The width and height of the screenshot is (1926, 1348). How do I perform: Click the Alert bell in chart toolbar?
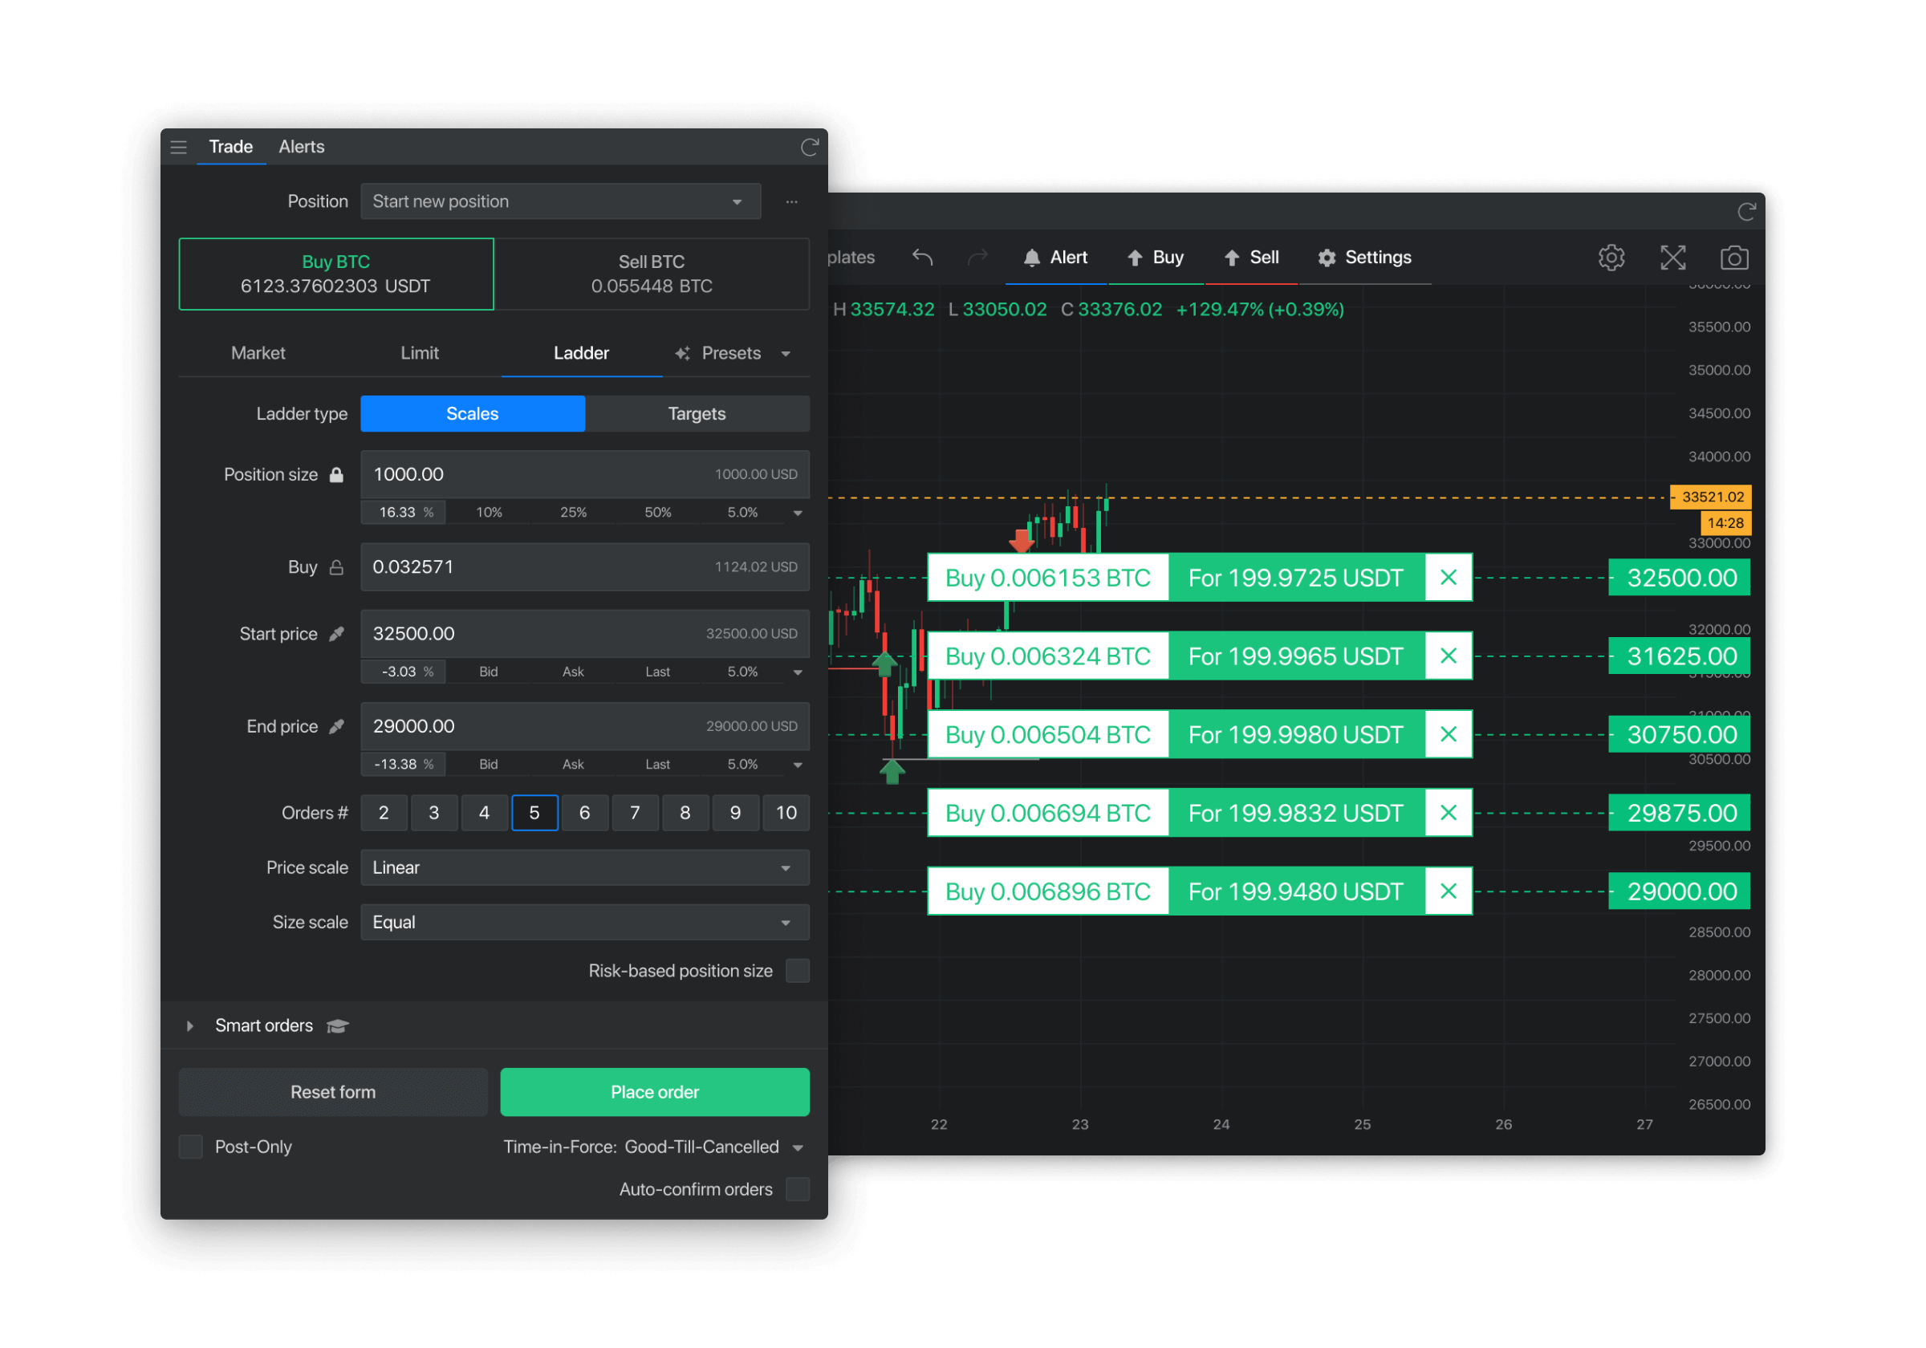(1055, 258)
